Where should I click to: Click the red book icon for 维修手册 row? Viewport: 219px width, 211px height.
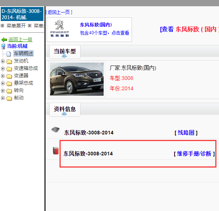pos(56,151)
